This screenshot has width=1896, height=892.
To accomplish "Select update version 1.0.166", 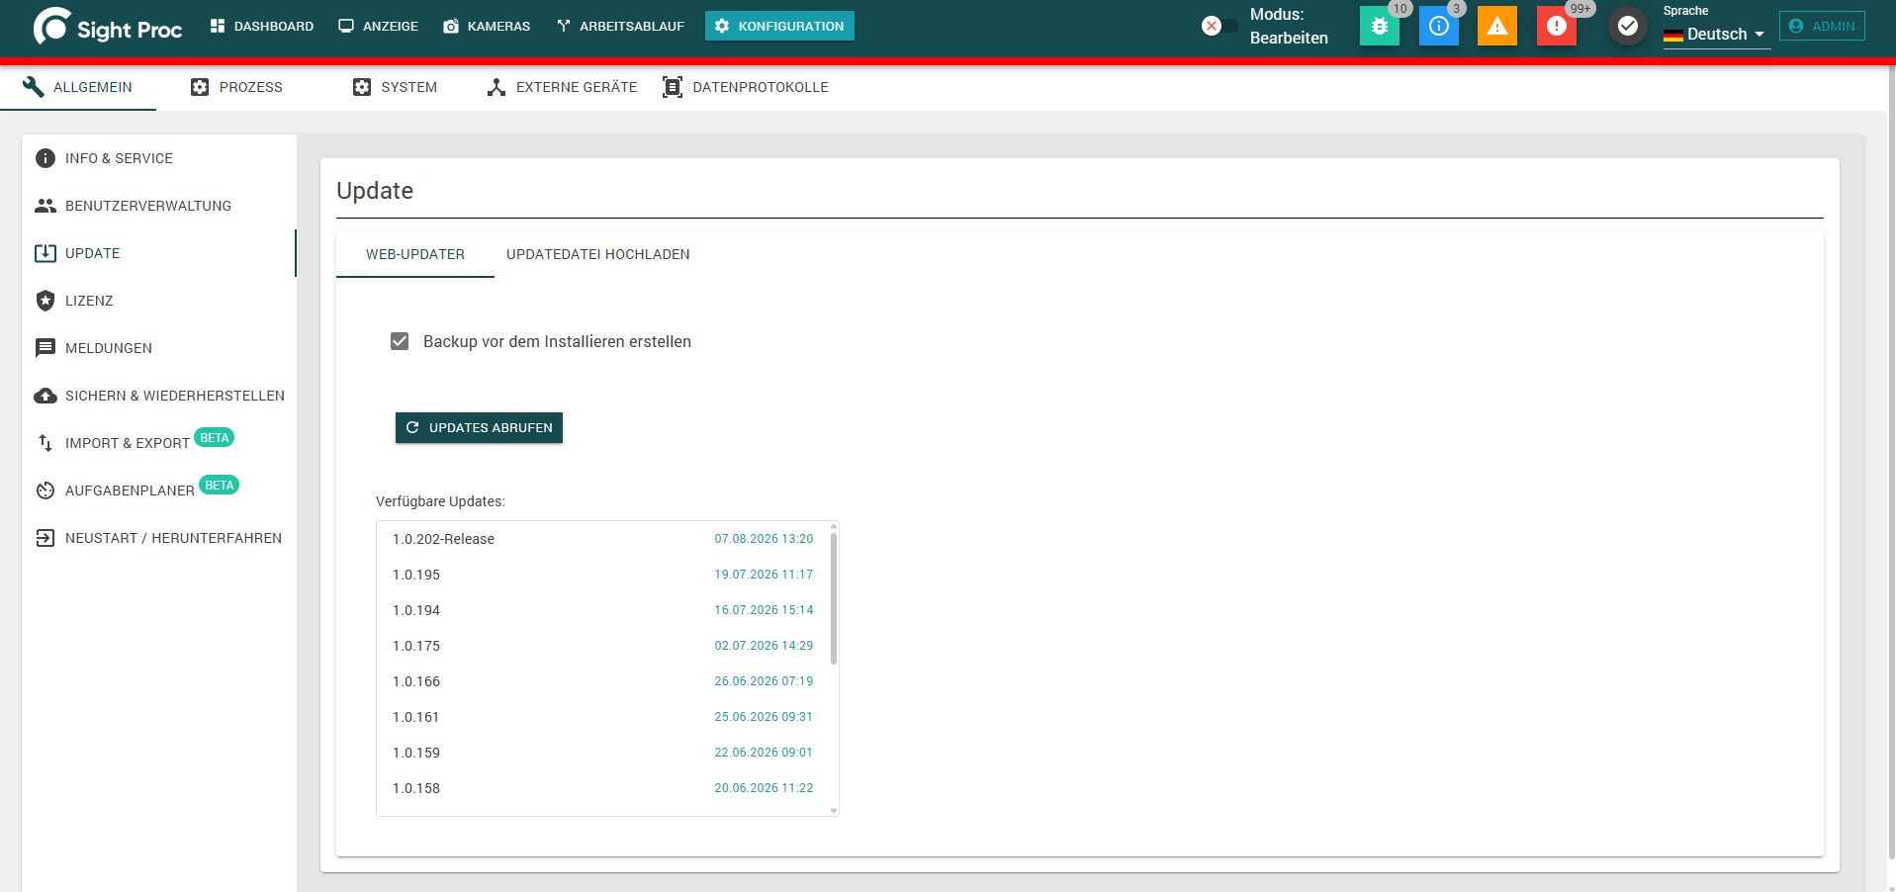I will (603, 681).
